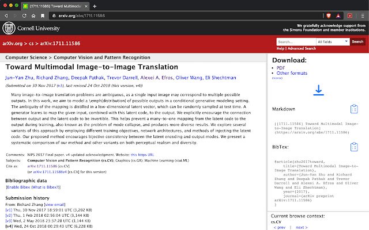This screenshot has height=230, width=369.
Task: Click prev in browse context
Action: pos(279,228)
